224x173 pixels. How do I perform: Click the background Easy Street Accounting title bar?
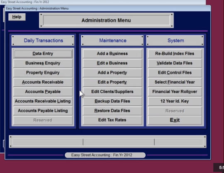click(103, 2)
